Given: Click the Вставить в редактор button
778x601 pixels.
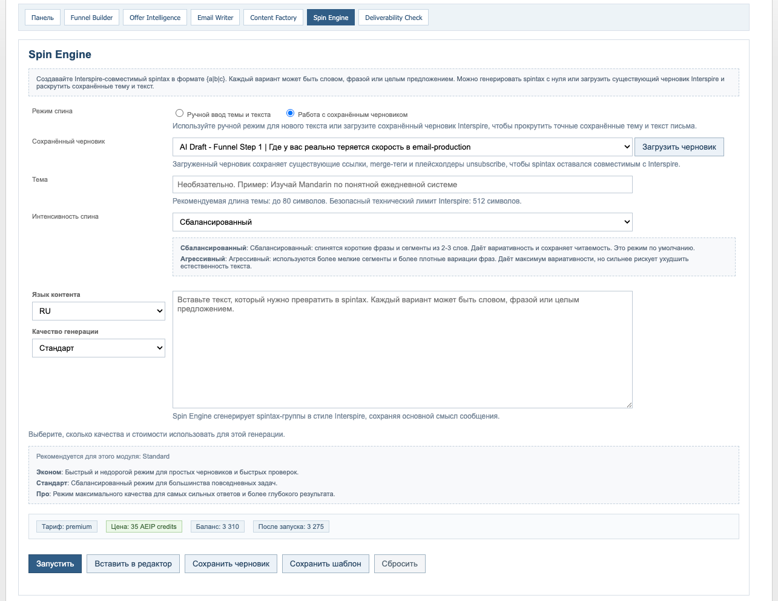Looking at the screenshot, I should tap(133, 564).
